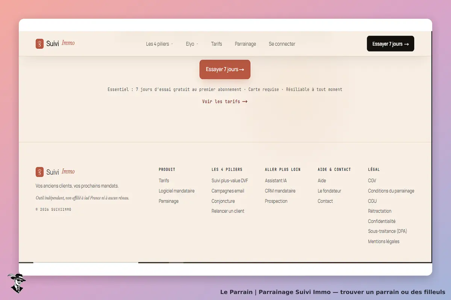Click the Suivi Immo logo in header
The width and height of the screenshot is (451, 300).
[x=55, y=43]
